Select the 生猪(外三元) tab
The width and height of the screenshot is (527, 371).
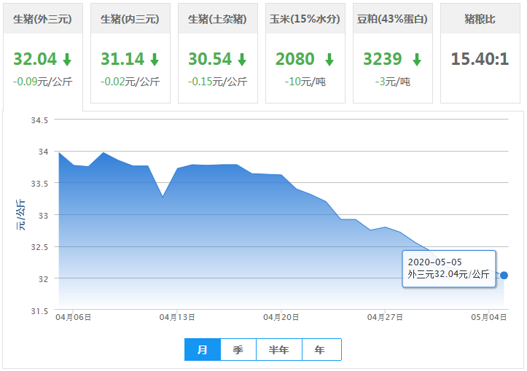pos(42,19)
